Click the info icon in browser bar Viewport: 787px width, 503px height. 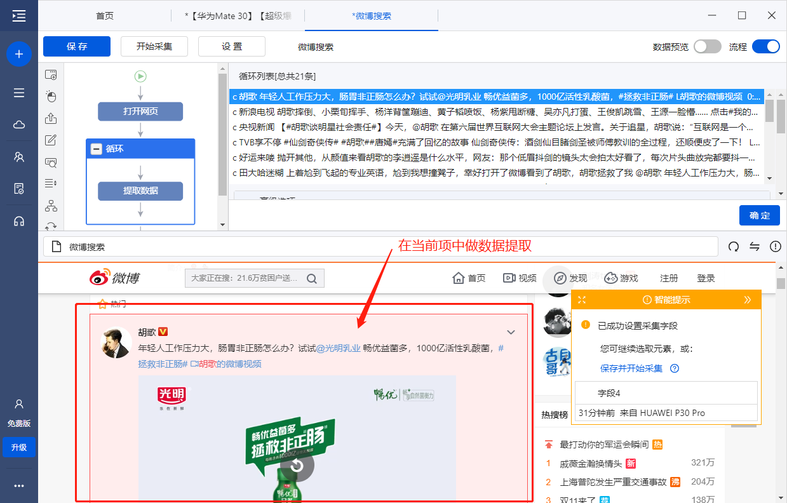tap(776, 246)
